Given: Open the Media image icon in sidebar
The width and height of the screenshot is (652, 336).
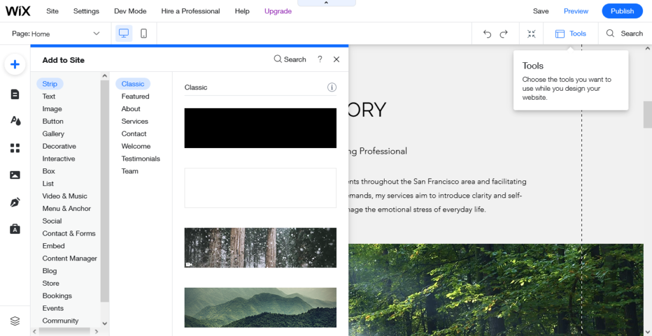Looking at the screenshot, I should (15, 175).
